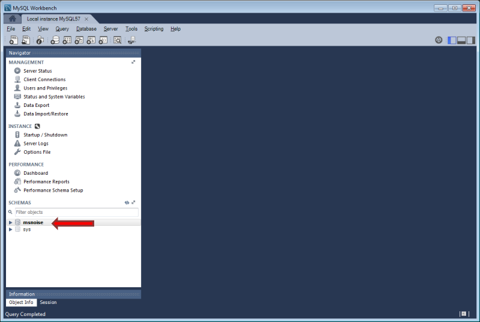Click the preferences circle icon in the top-right toolbar

coord(439,40)
